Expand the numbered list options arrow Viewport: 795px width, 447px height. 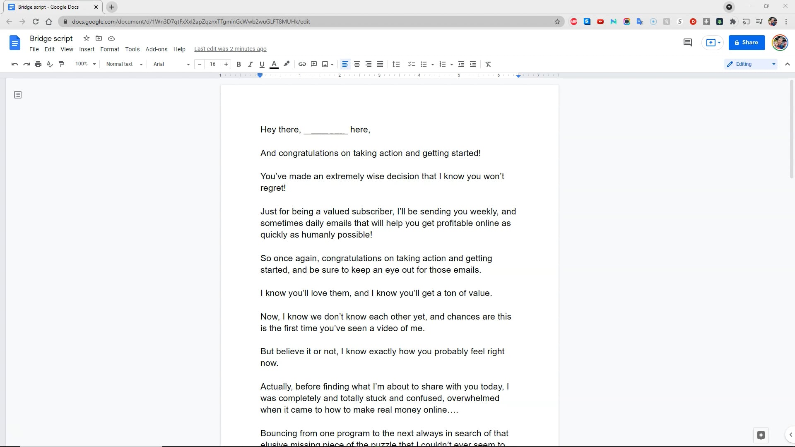pyautogui.click(x=452, y=64)
